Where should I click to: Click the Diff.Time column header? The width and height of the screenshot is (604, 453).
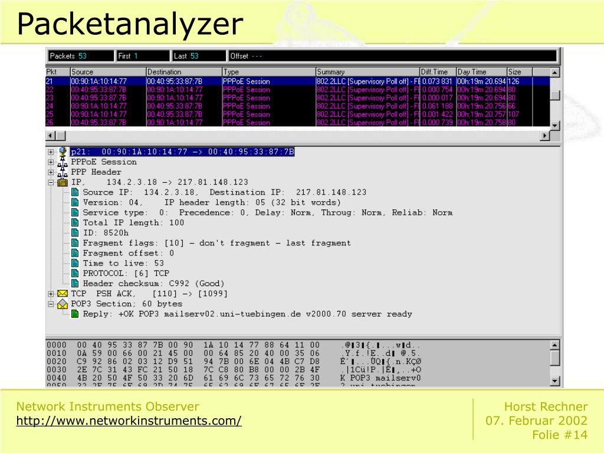(x=438, y=72)
